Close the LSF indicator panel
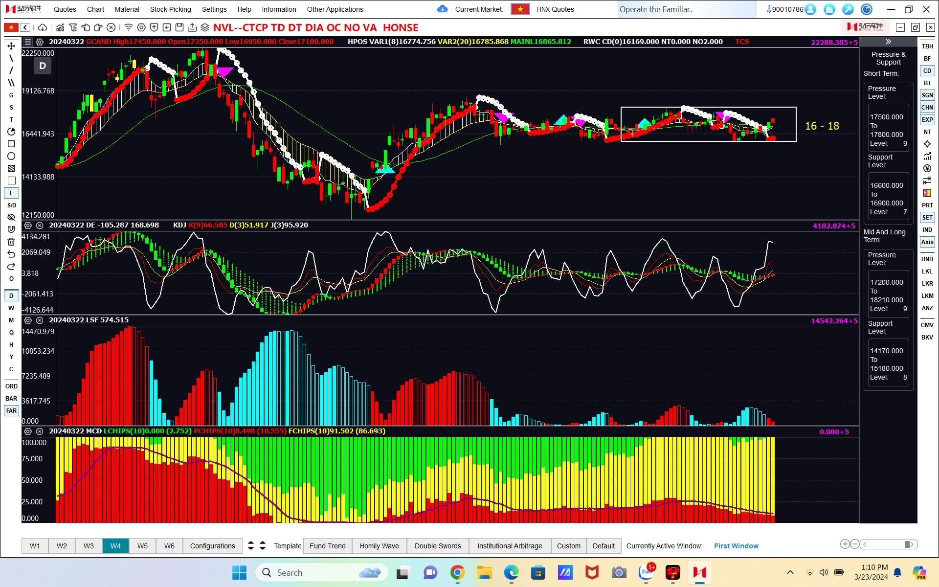The height and width of the screenshot is (587, 939). click(x=40, y=320)
